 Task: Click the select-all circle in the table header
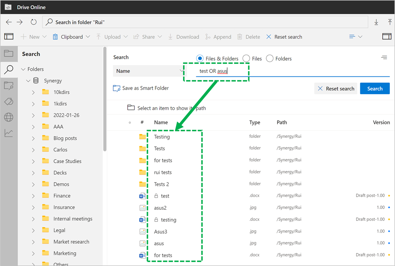(x=130, y=122)
